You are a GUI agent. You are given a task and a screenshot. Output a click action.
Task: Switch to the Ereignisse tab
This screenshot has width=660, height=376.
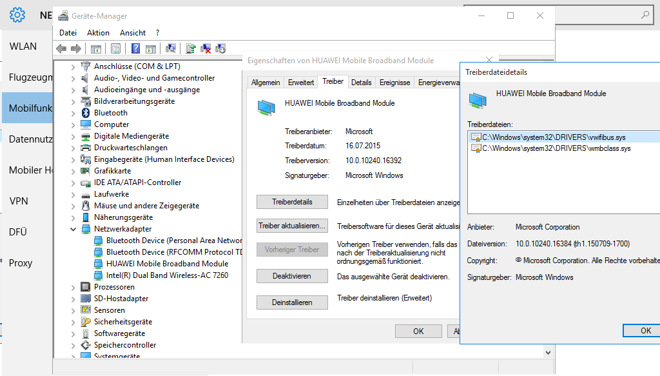pos(395,83)
